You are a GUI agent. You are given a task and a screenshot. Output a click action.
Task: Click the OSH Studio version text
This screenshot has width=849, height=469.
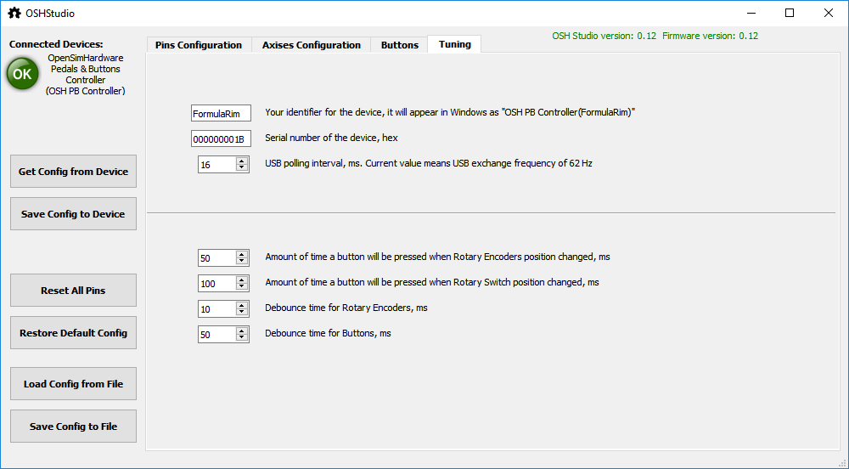(604, 37)
